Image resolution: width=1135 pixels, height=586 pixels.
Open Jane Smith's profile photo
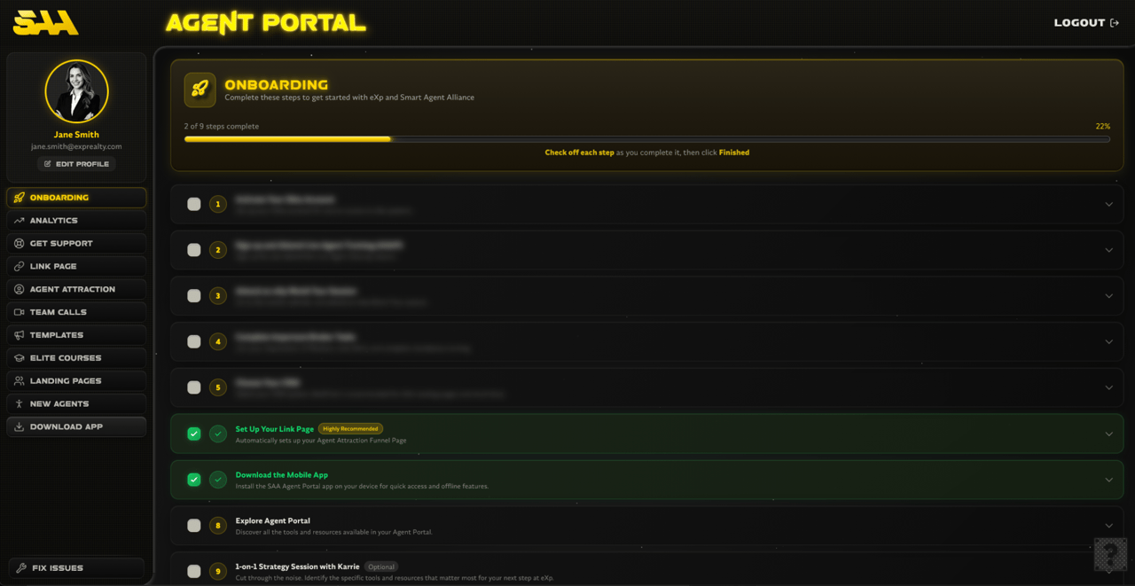76,90
